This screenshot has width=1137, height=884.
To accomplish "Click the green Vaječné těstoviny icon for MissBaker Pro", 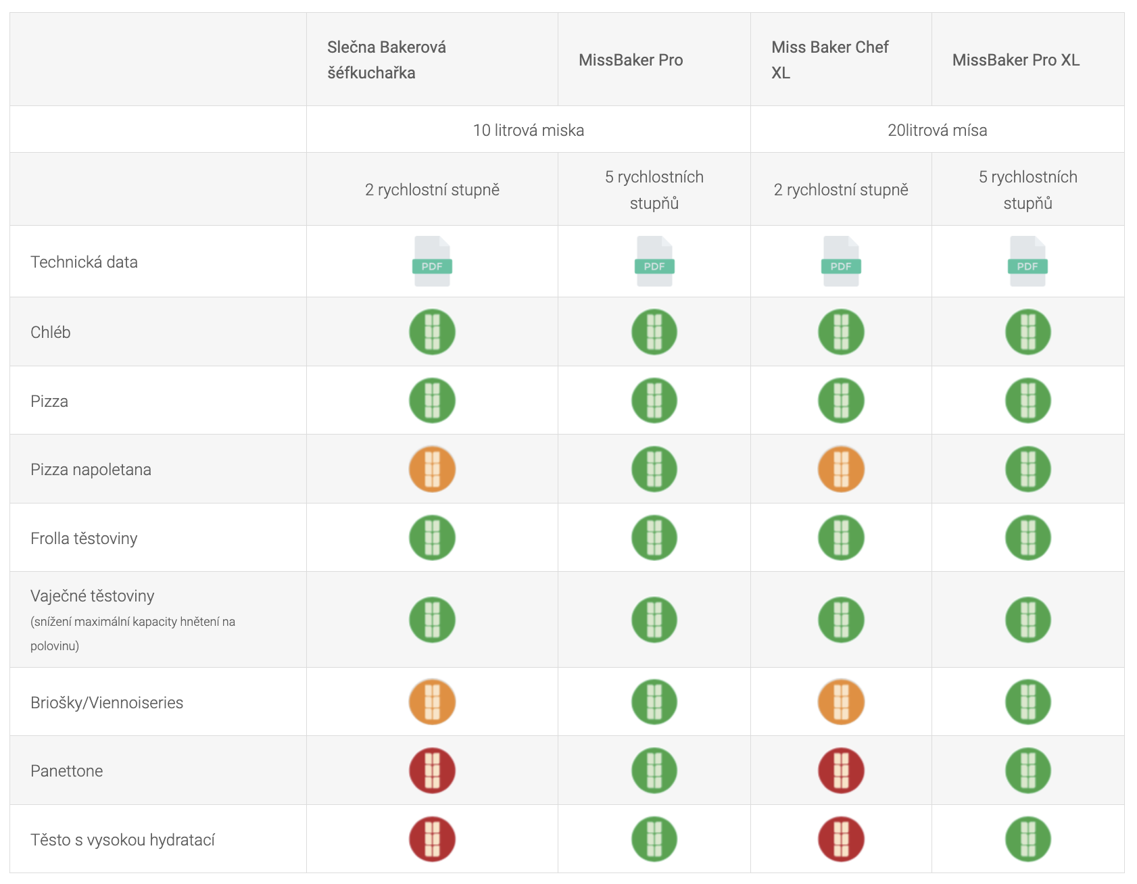I will (654, 620).
